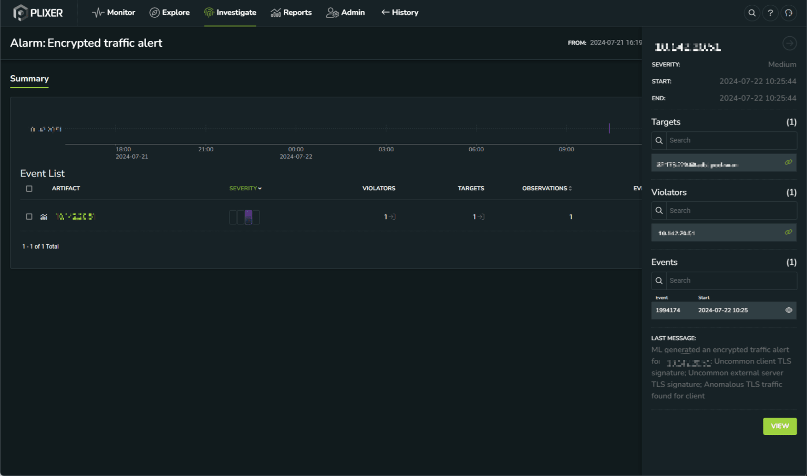Click the Plixer logo in header
Image resolution: width=807 pixels, height=476 pixels.
click(x=38, y=13)
